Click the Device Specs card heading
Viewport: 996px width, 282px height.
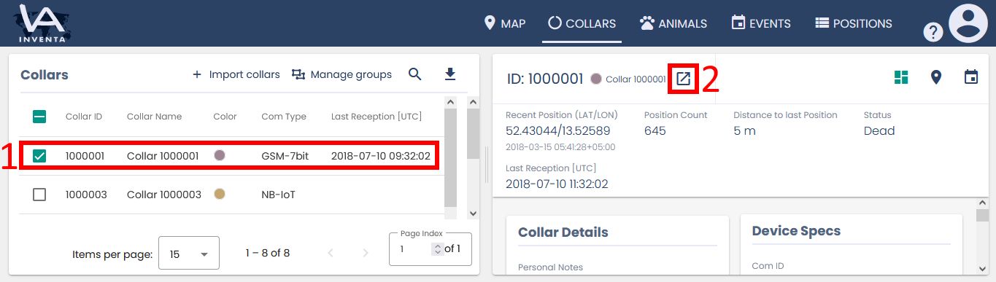pyautogui.click(x=796, y=231)
